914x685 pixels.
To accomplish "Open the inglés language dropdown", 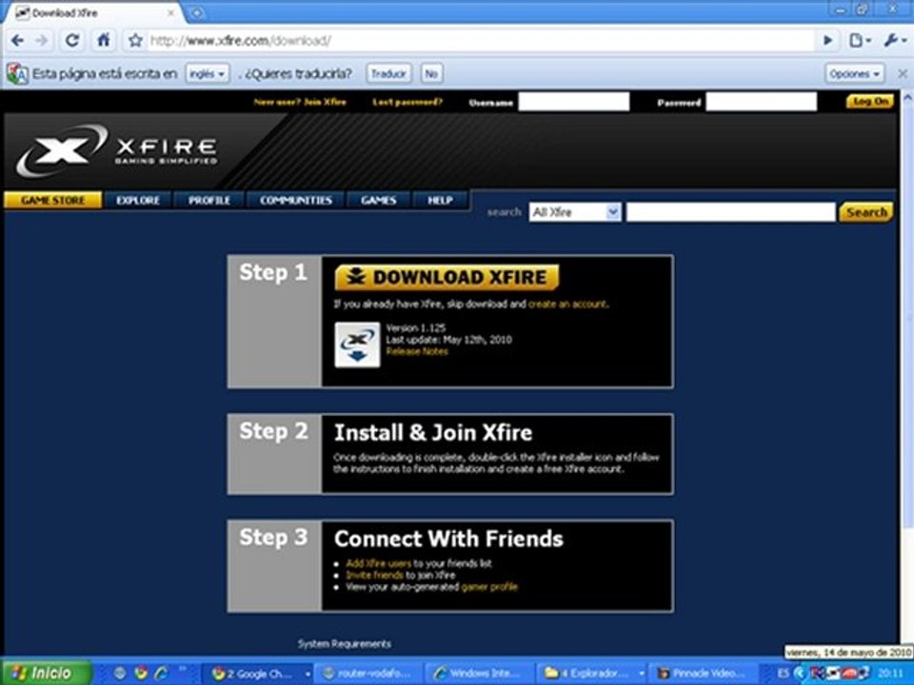I will tap(207, 74).
